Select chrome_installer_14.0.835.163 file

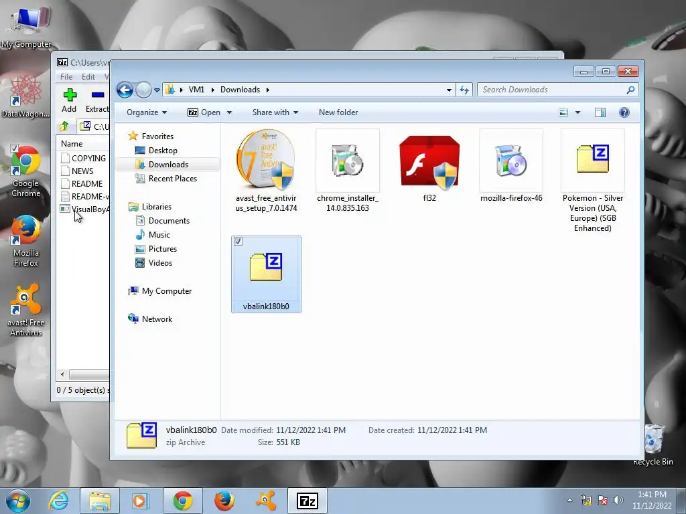[348, 161]
